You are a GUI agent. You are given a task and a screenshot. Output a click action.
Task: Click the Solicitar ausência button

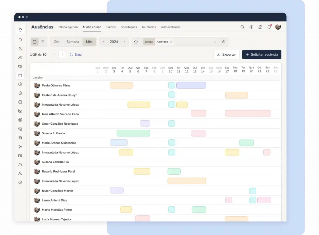[x=262, y=54]
